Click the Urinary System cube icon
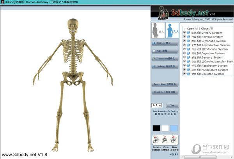This screenshot has width=234, height=159. click(188, 33)
